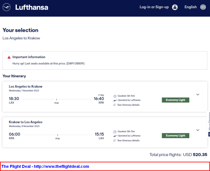Open return See itinerary details link
Screen dimensions: 210x171
[128, 140]
